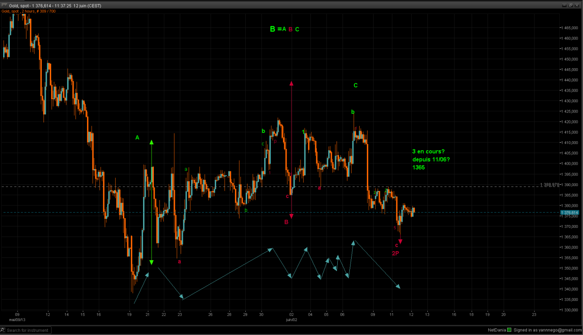Restore the chart window size
This screenshot has width=583, height=335.
[x=570, y=5]
